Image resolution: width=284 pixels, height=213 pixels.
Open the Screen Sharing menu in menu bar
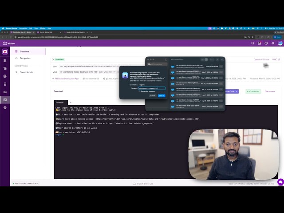point(12,28)
